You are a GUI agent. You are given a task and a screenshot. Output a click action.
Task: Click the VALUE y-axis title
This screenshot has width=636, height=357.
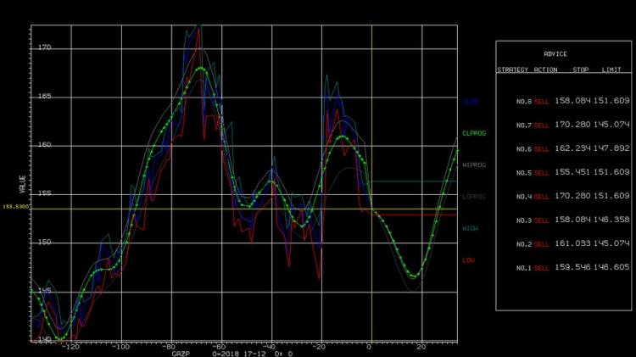[x=22, y=184]
